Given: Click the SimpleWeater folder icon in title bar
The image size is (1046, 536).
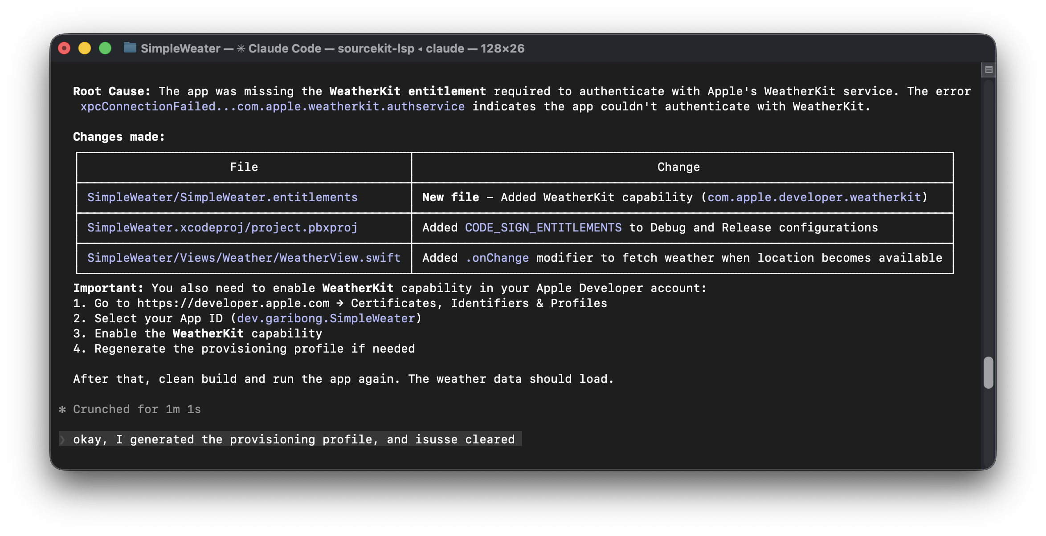Looking at the screenshot, I should [130, 48].
